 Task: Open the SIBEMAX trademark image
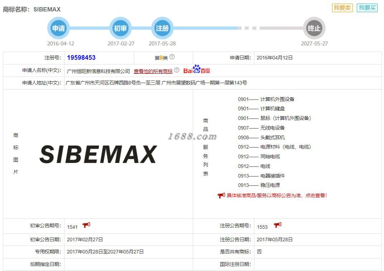(98, 154)
